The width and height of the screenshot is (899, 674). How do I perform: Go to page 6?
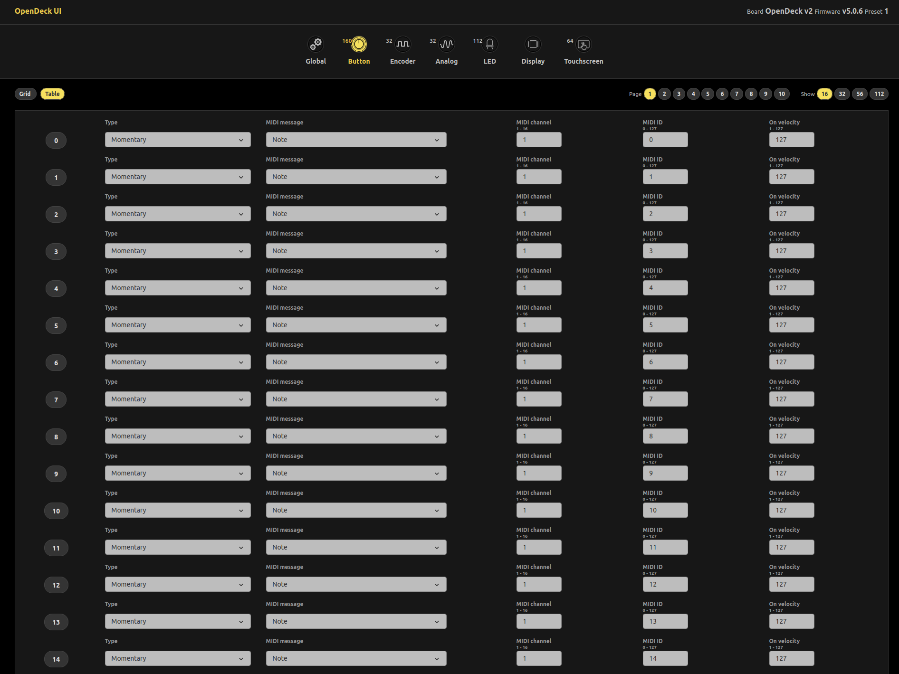coord(722,94)
